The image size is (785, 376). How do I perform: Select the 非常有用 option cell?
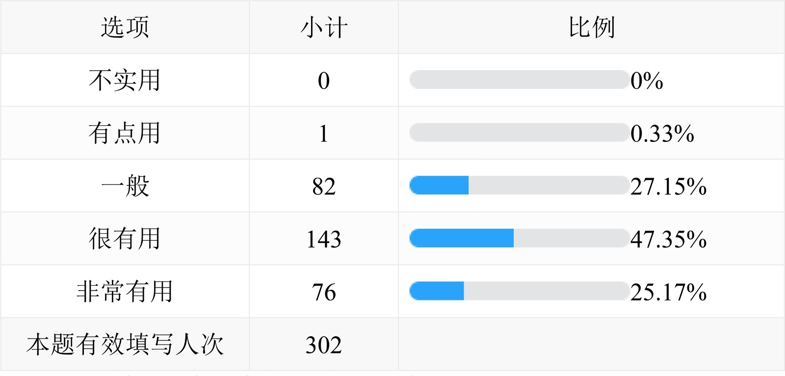[x=125, y=292]
